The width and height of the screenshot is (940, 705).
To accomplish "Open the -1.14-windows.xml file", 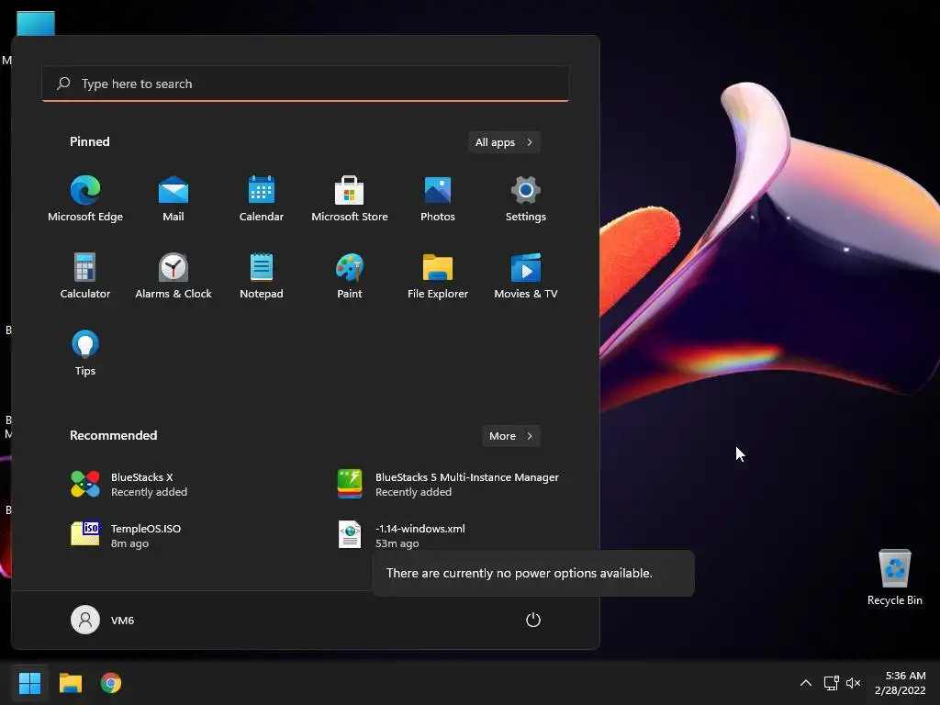I will pyautogui.click(x=402, y=535).
